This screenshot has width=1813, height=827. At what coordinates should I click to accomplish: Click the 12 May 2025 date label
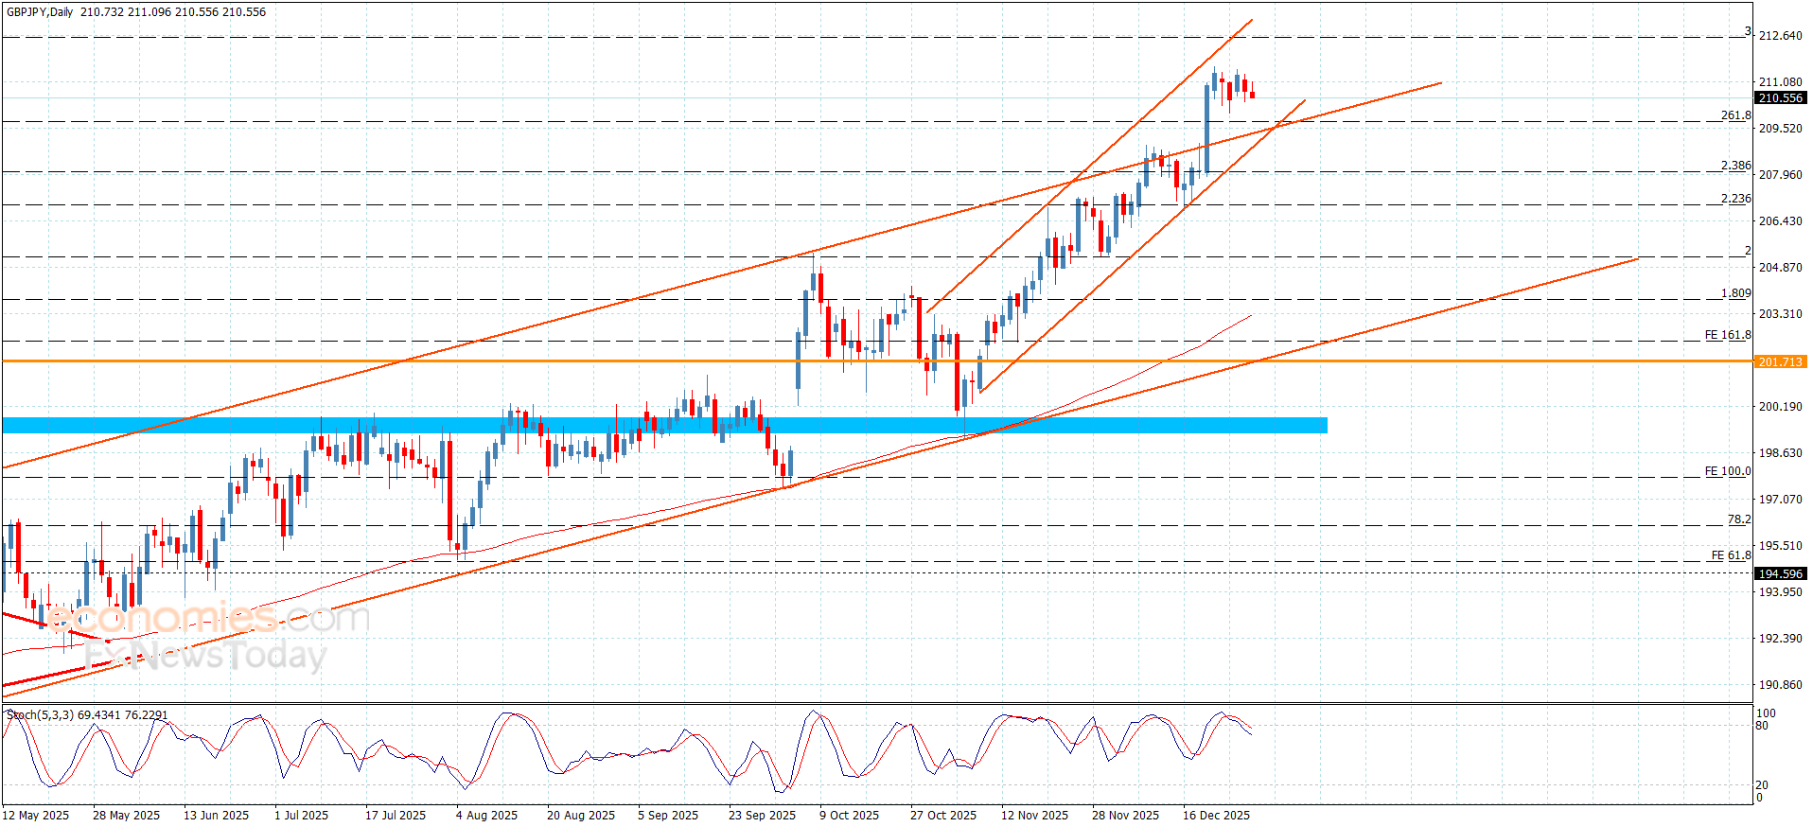36,815
